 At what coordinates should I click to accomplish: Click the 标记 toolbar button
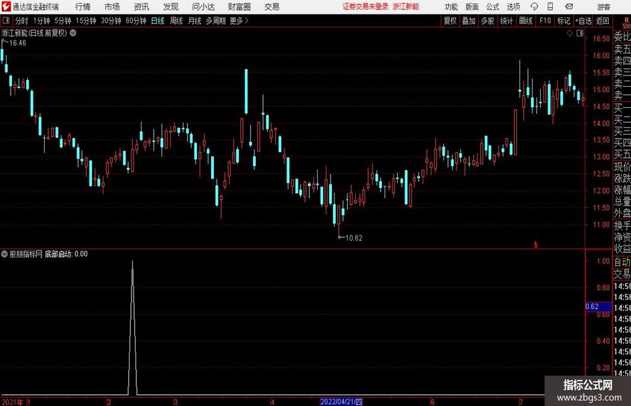pyautogui.click(x=564, y=21)
